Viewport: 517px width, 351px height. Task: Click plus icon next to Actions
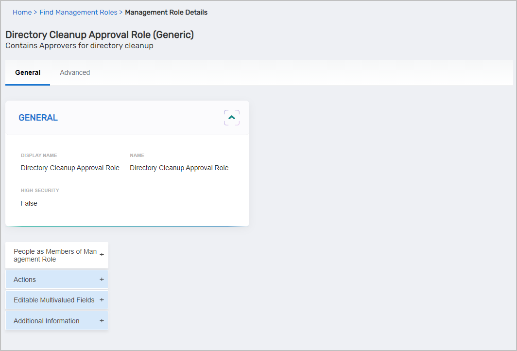point(102,280)
